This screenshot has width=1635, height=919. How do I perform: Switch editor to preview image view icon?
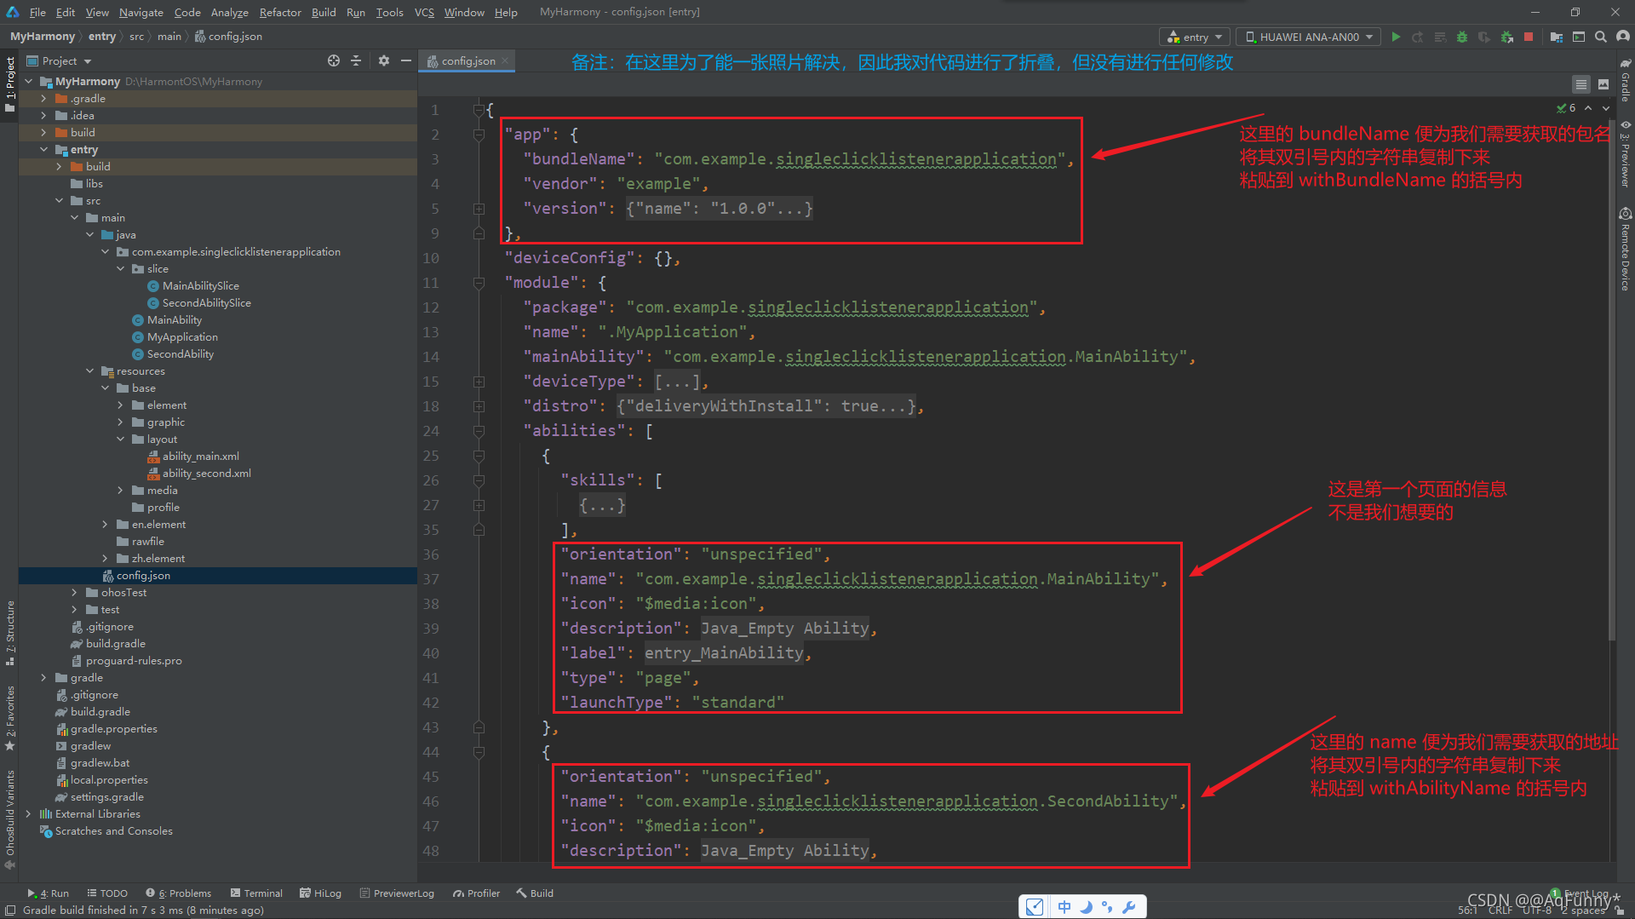tap(1603, 84)
